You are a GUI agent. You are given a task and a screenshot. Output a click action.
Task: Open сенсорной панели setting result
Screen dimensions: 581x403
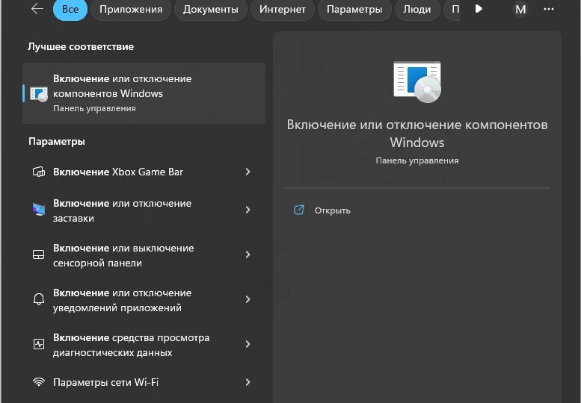[144, 255]
